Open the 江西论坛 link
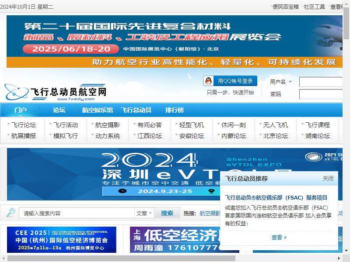Screen dimensions: 350x262 pyautogui.click(x=150, y=136)
